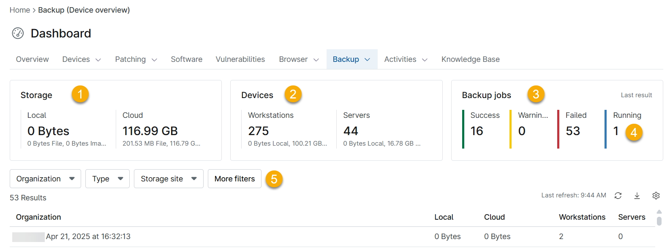Click the refresh icon near Last refresh

(618, 196)
